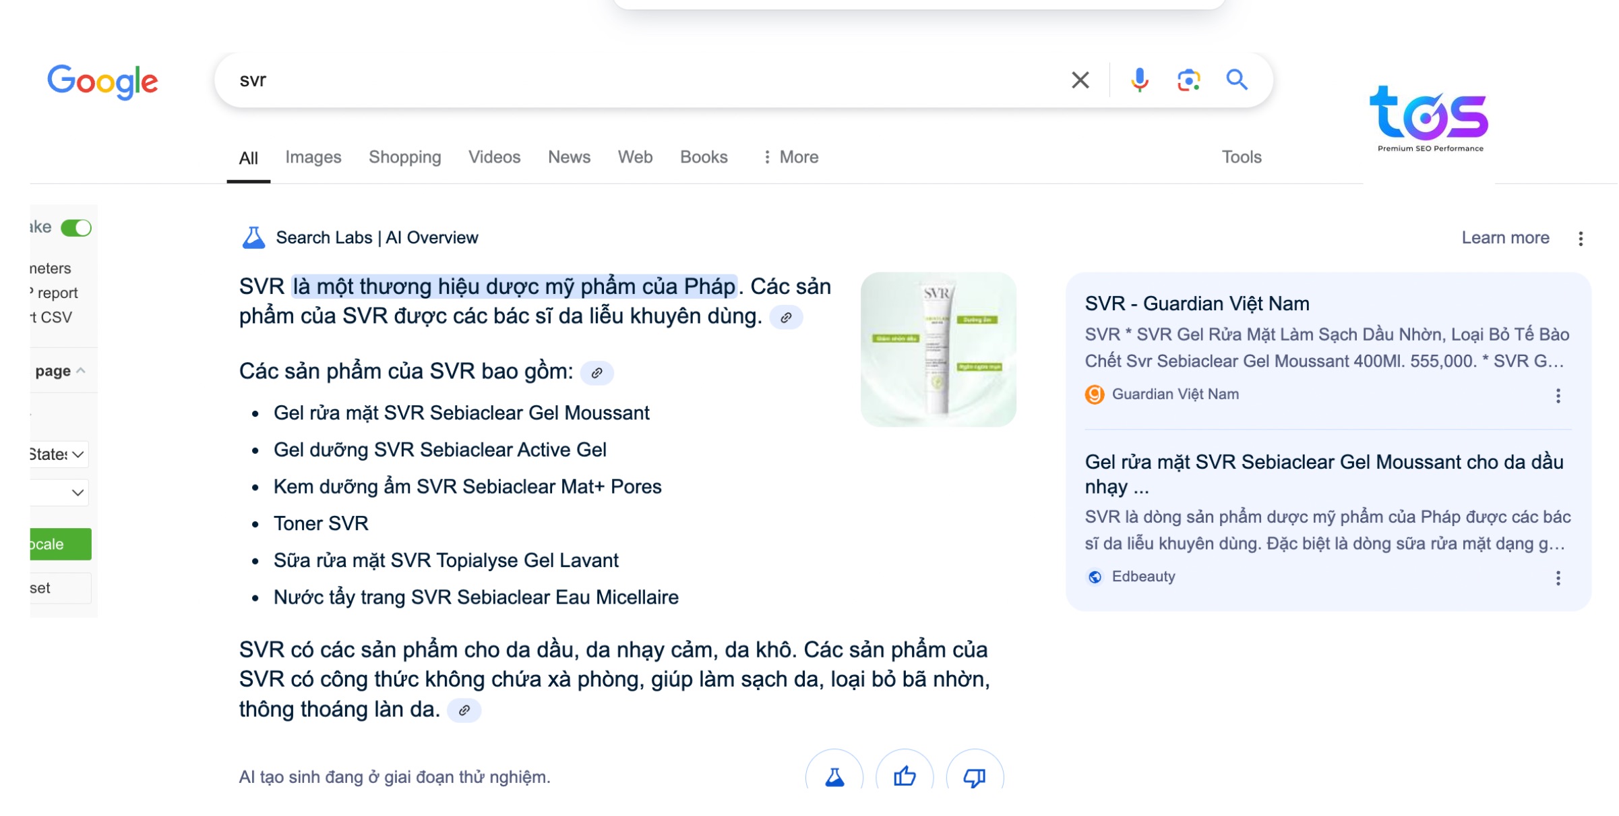Click inside the svr search input field
Image resolution: width=1619 pixels, height=816 pixels.
click(607, 80)
